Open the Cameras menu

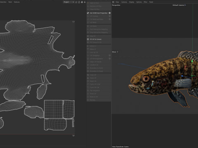pos(124,2)
